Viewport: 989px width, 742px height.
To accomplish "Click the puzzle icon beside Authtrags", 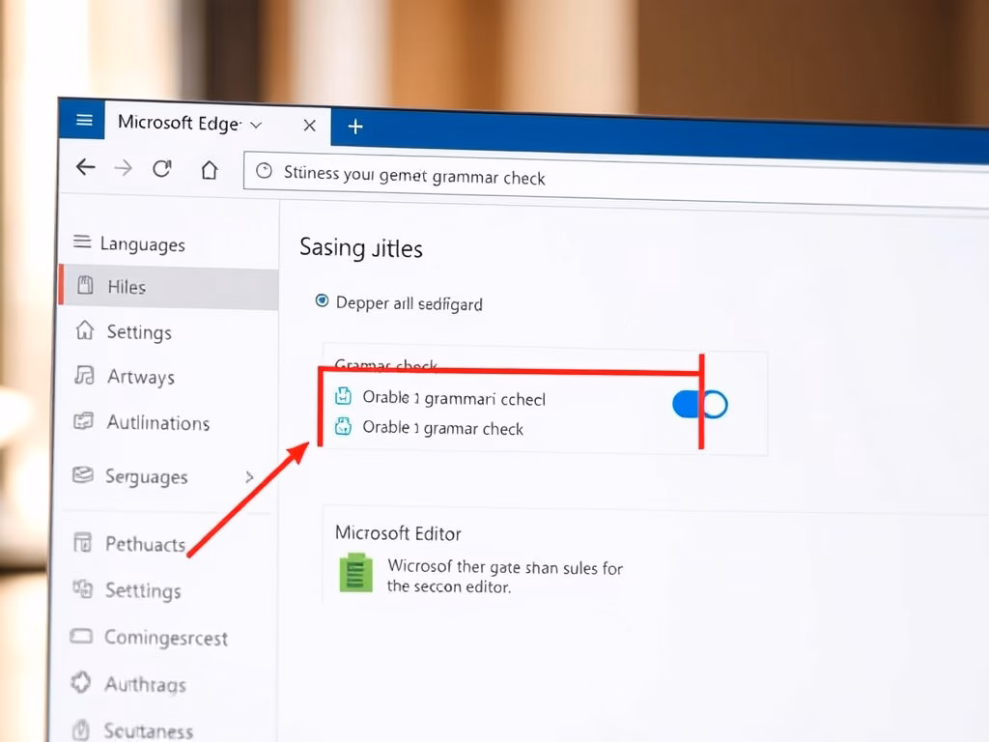I will pos(81,682).
